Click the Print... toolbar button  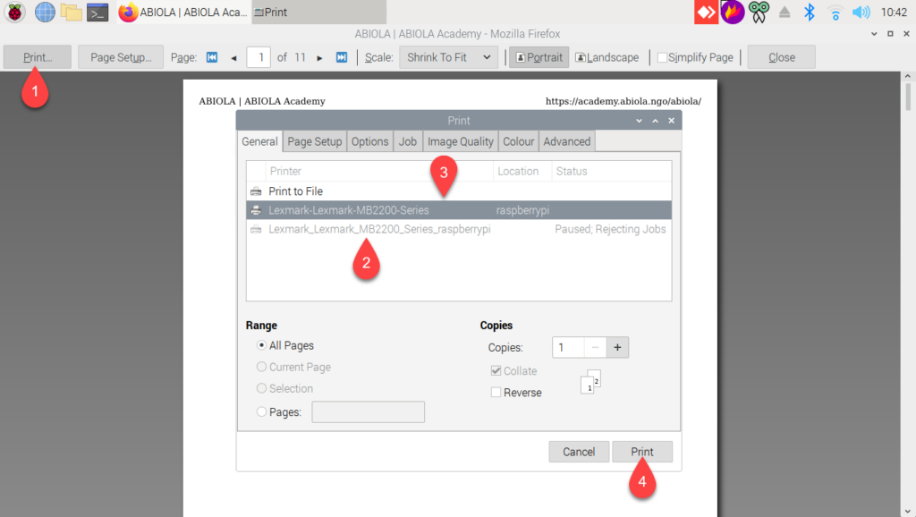coord(38,57)
